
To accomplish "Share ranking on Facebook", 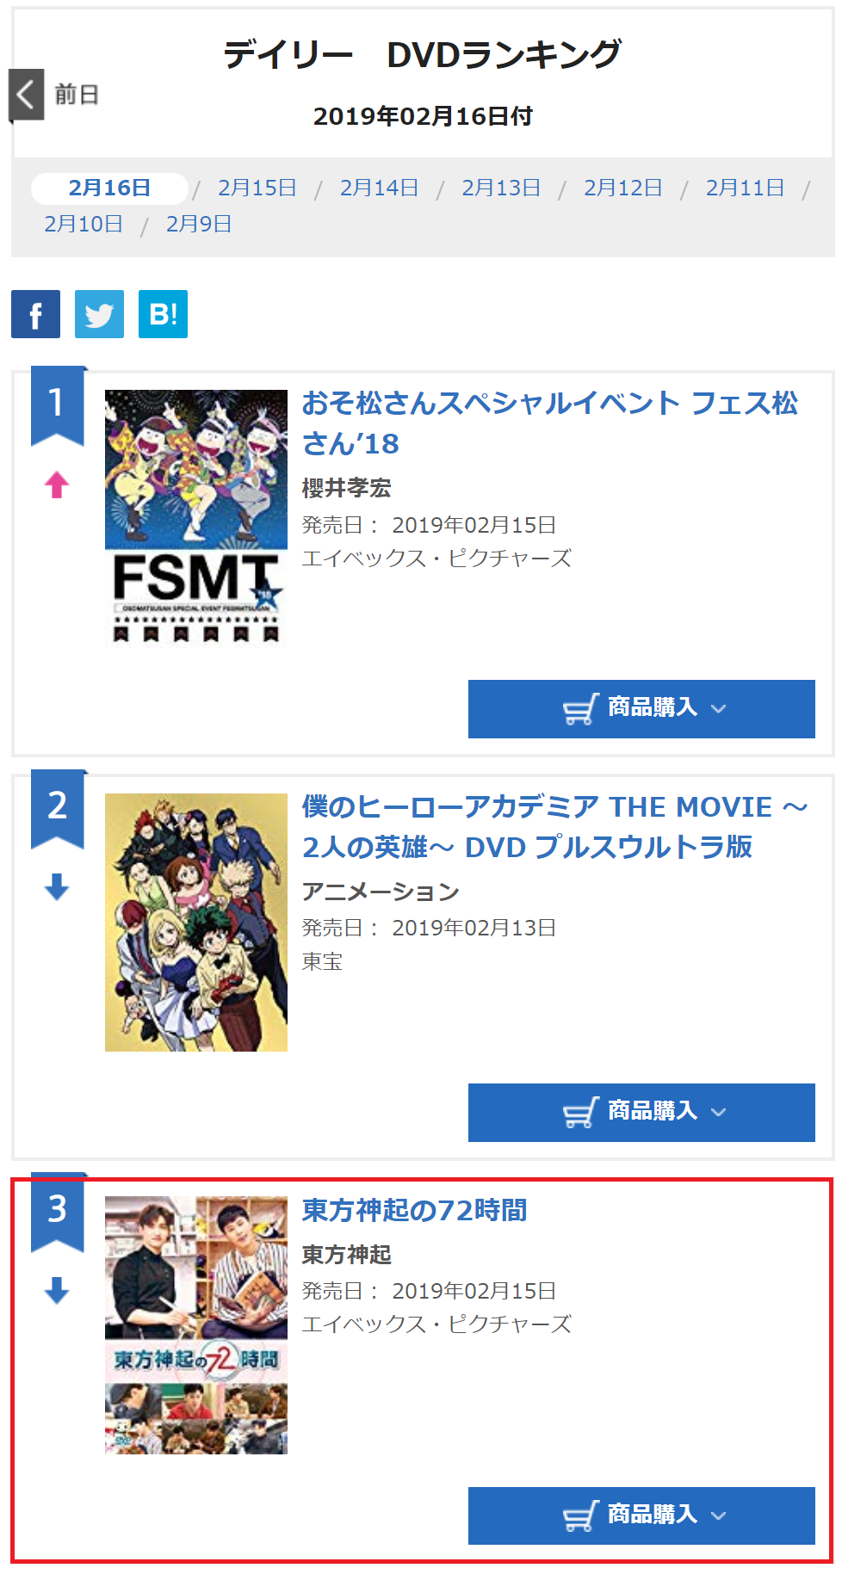I will [35, 314].
